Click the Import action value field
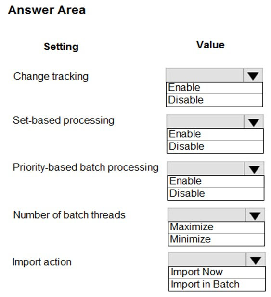 pos(207,259)
